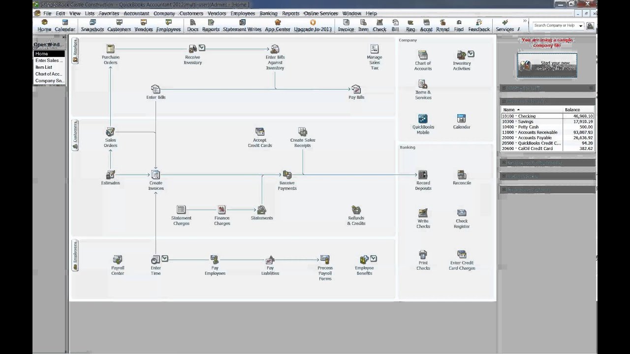Image resolution: width=630 pixels, height=354 pixels.
Task: Open the Pay Bills icon
Action: (356, 89)
